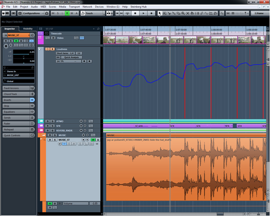Click the Volume automation value field

pos(94,203)
